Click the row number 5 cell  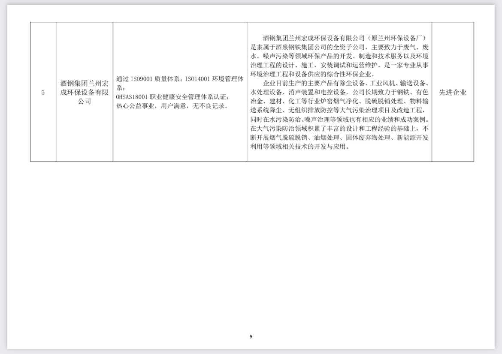click(x=43, y=93)
